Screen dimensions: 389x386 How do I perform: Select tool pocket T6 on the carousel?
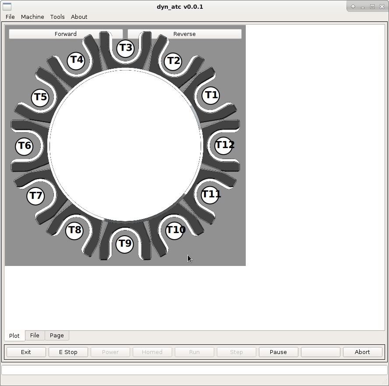25,146
